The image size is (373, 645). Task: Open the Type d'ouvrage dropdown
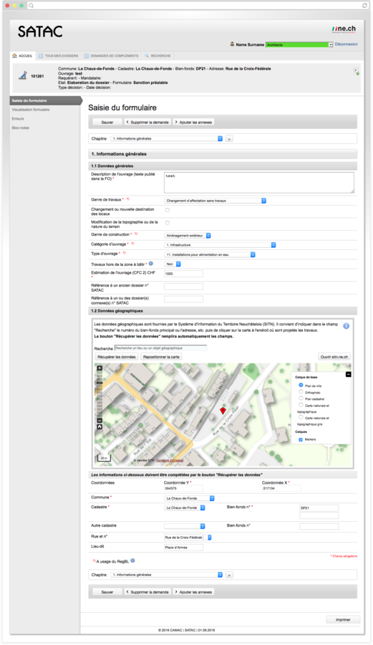[210, 254]
